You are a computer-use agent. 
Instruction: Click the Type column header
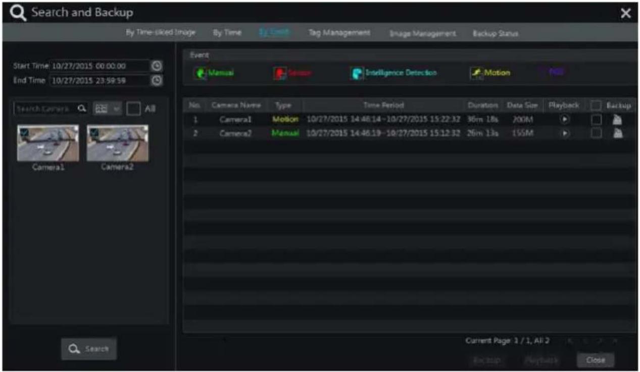point(283,105)
